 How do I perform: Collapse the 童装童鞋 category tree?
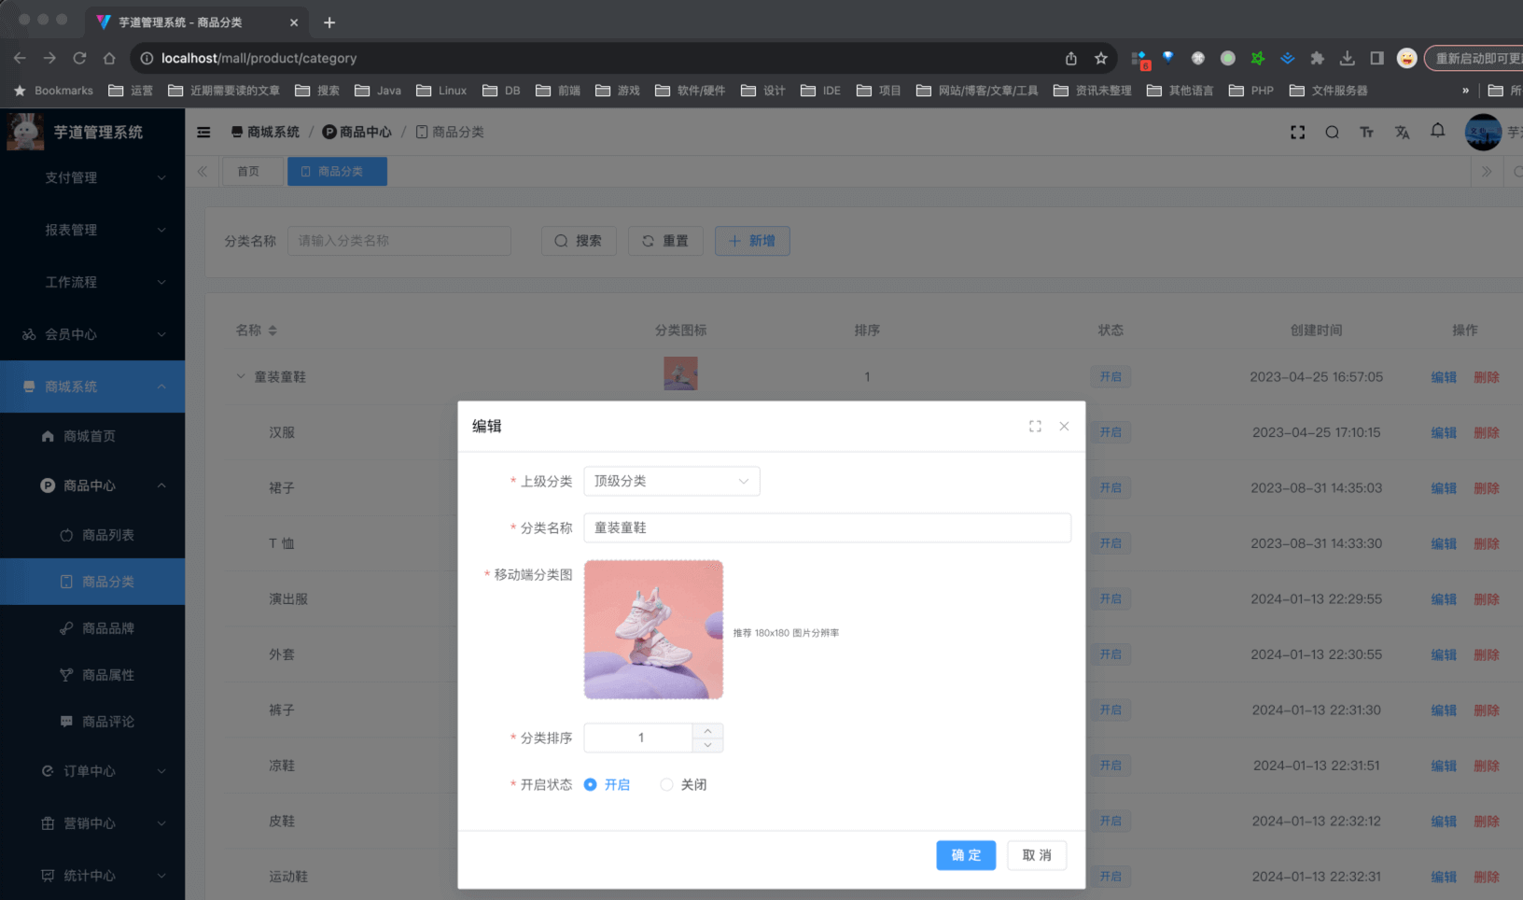(x=239, y=376)
